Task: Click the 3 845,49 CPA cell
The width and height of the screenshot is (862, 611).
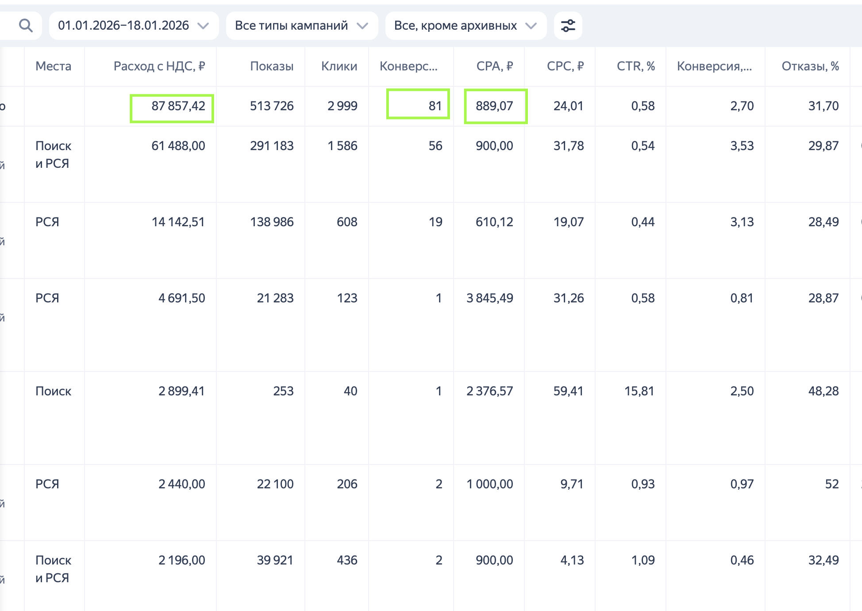Action: point(489,298)
